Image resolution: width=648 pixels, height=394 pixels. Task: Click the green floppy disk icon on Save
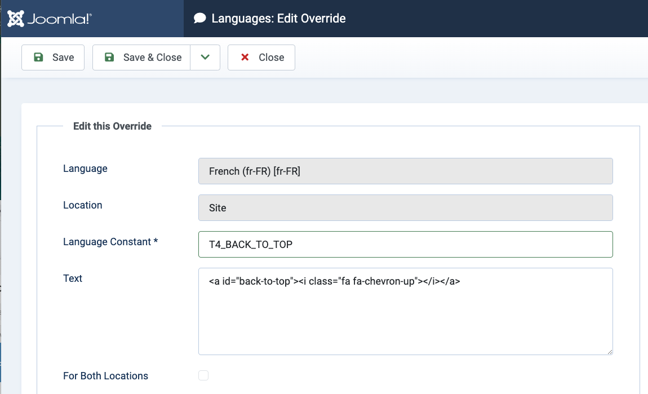pyautogui.click(x=38, y=57)
